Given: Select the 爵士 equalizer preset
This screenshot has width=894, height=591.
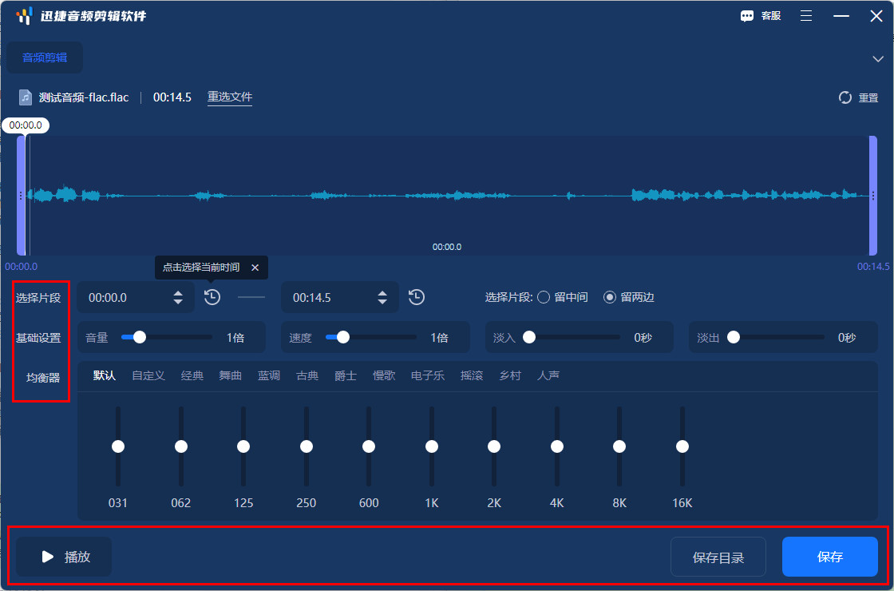Looking at the screenshot, I should [346, 376].
